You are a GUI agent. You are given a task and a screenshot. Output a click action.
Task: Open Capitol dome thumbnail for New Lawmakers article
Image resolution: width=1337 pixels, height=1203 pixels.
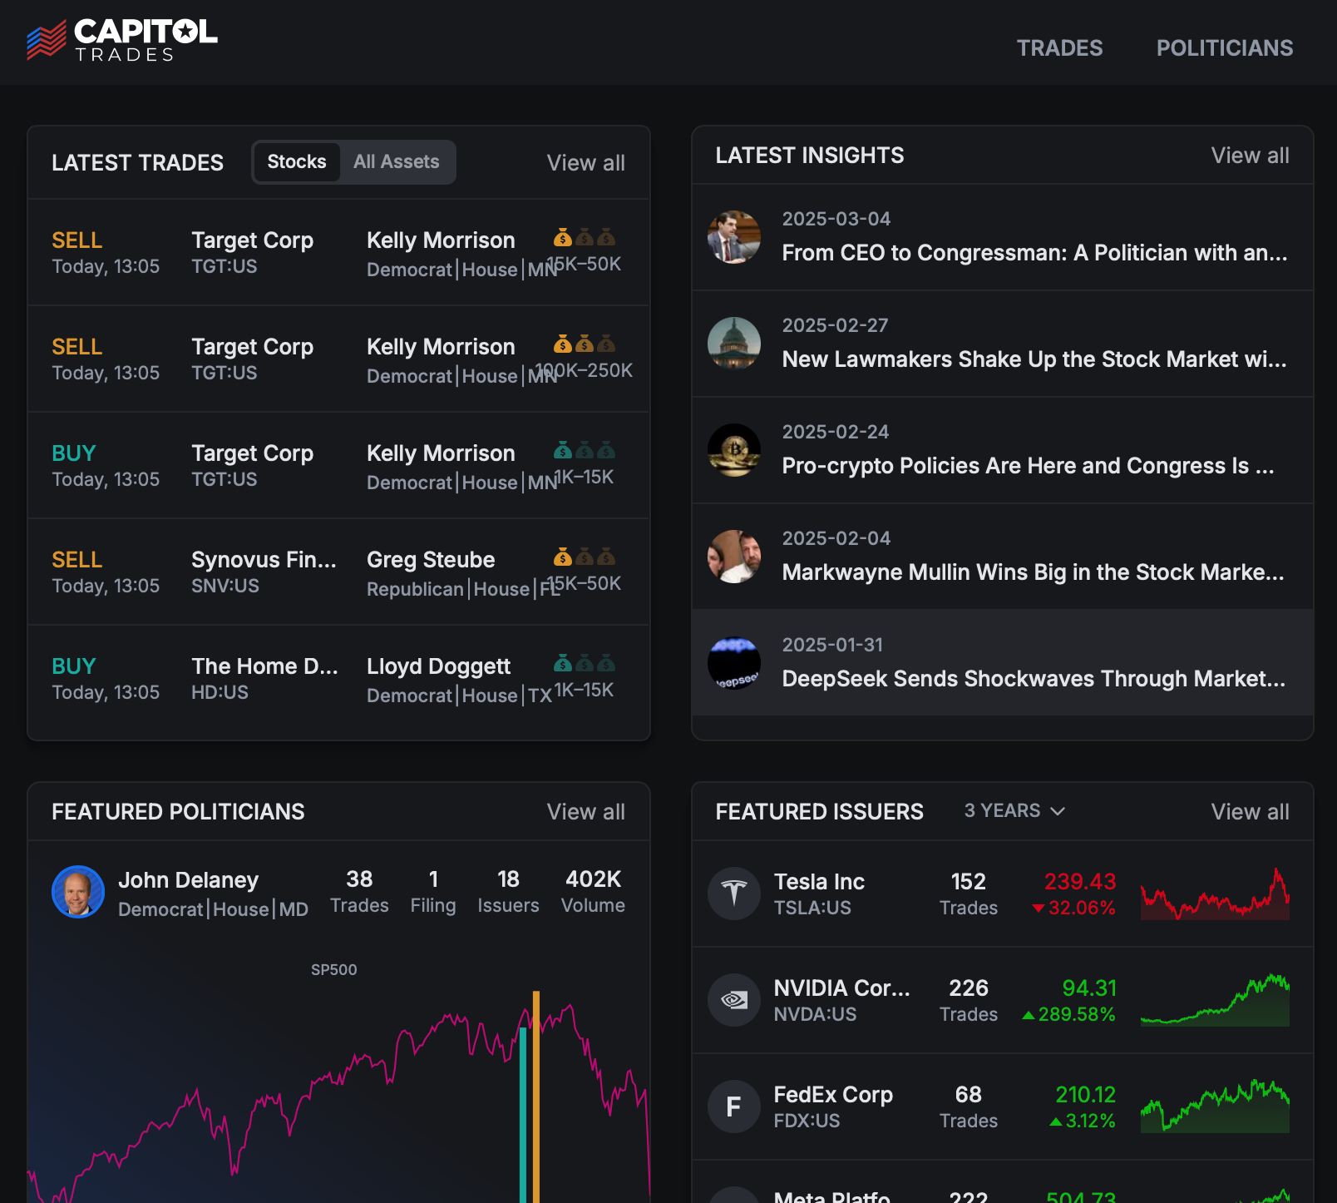coord(734,344)
